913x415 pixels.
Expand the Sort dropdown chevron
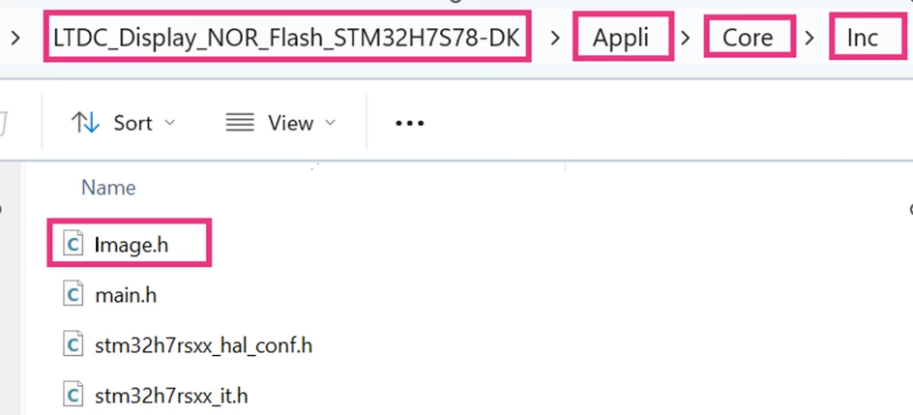[x=169, y=123]
